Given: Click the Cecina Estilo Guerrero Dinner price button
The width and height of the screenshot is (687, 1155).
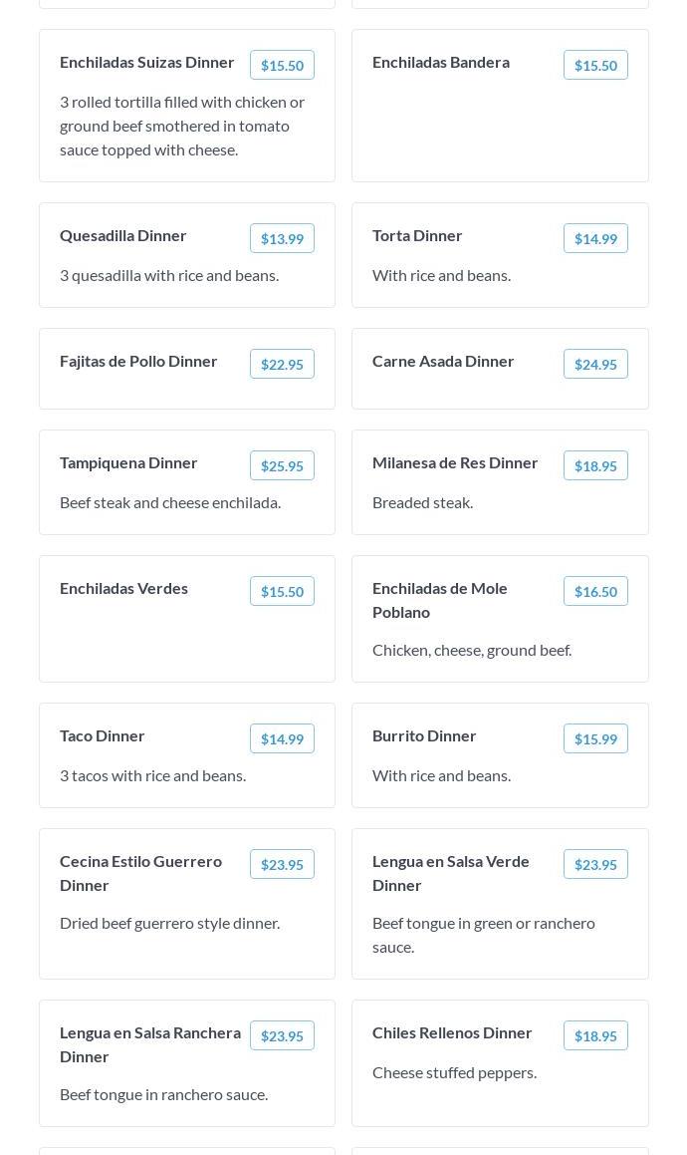Looking at the screenshot, I should [282, 864].
